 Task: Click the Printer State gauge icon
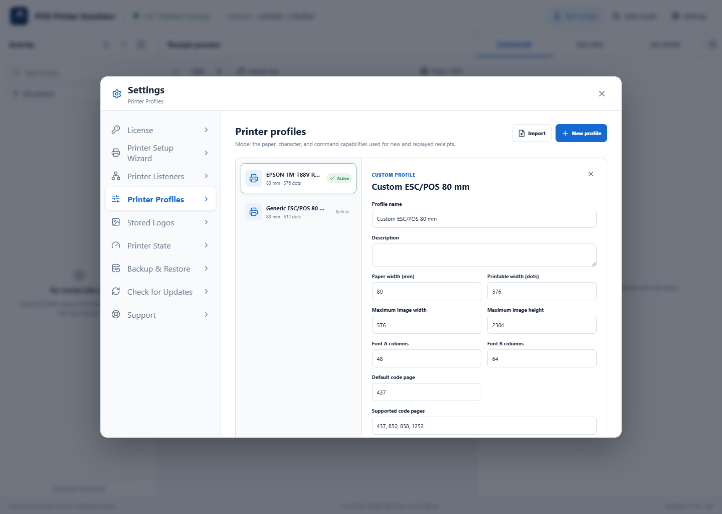pyautogui.click(x=116, y=245)
